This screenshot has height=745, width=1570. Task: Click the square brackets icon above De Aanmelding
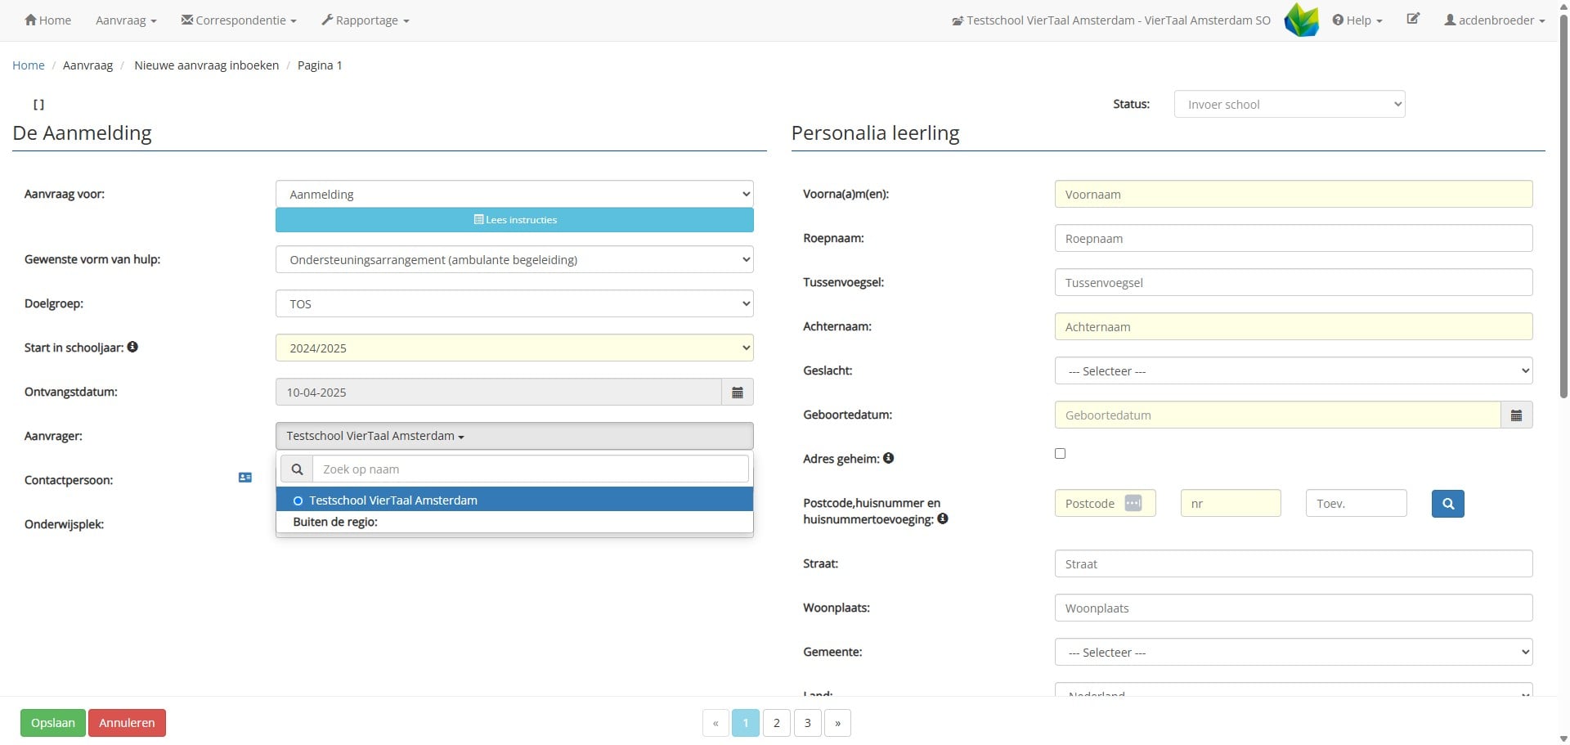38,105
